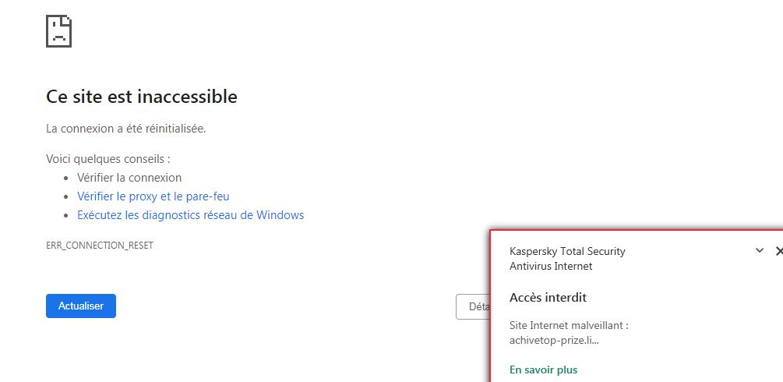Image resolution: width=783 pixels, height=382 pixels.
Task: Click the bullet before 'Vérifier le proxy'
Action: [x=67, y=197]
